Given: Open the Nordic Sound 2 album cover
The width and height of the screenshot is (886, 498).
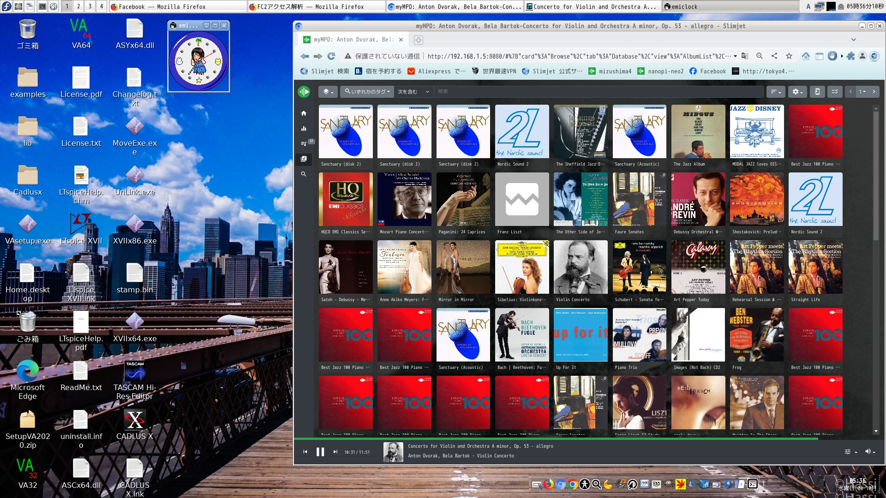Looking at the screenshot, I should coord(521,131).
